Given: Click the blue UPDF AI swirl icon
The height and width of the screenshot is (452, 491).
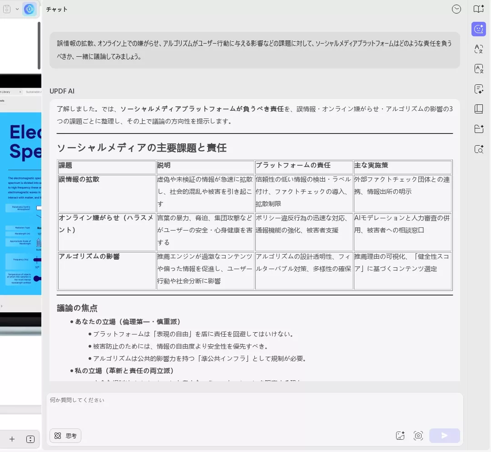Looking at the screenshot, I should 29,10.
